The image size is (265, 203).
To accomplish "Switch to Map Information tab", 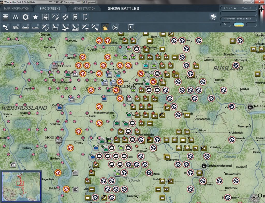I will point(17,9).
